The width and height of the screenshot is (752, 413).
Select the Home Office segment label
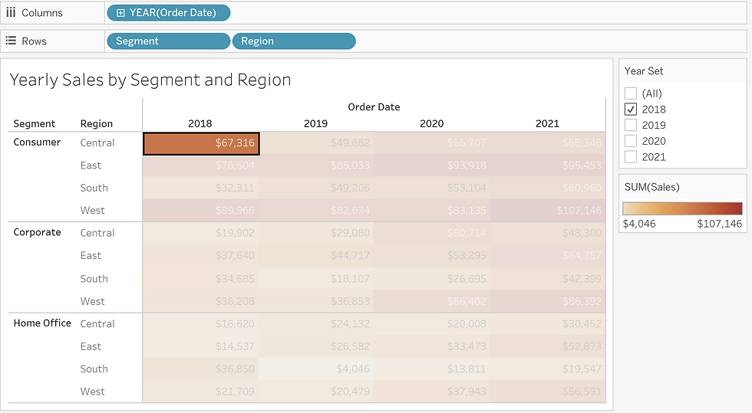[42, 323]
